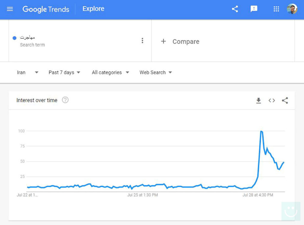Click the account profile avatar
Image resolution: width=304 pixels, height=225 pixels.
point(292,9)
